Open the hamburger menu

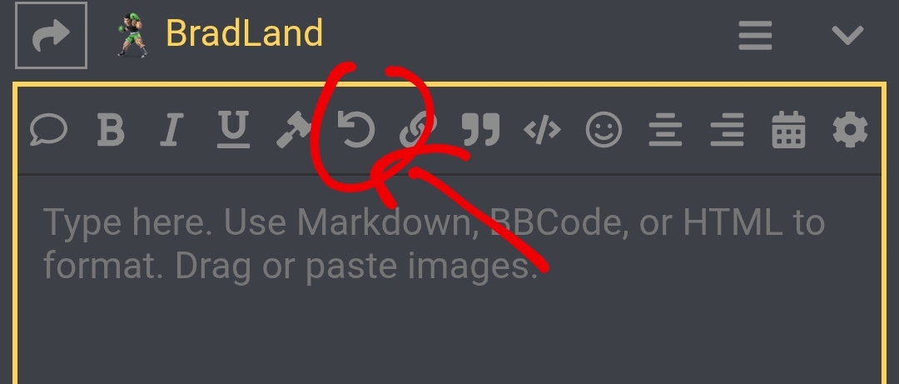755,35
